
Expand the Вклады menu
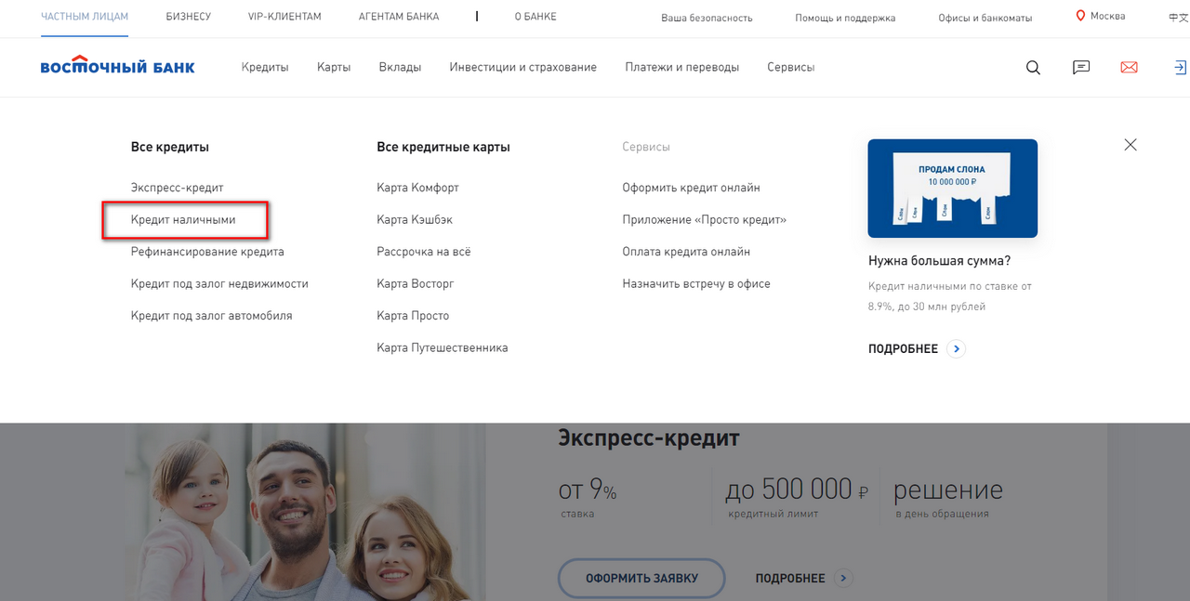click(x=400, y=67)
